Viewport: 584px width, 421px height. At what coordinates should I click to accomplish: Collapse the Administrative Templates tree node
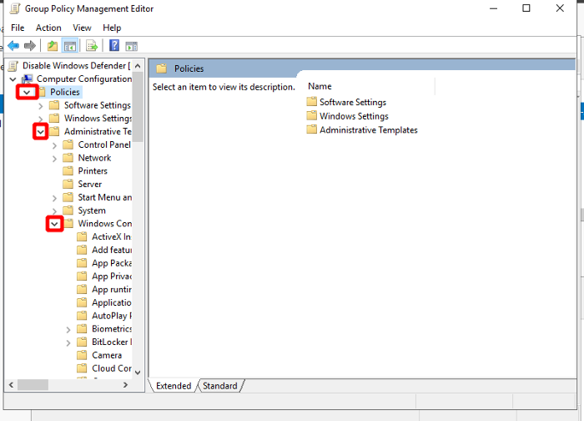41,132
